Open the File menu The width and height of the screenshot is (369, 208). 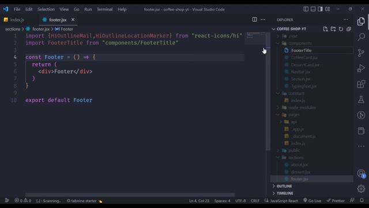click(17, 9)
